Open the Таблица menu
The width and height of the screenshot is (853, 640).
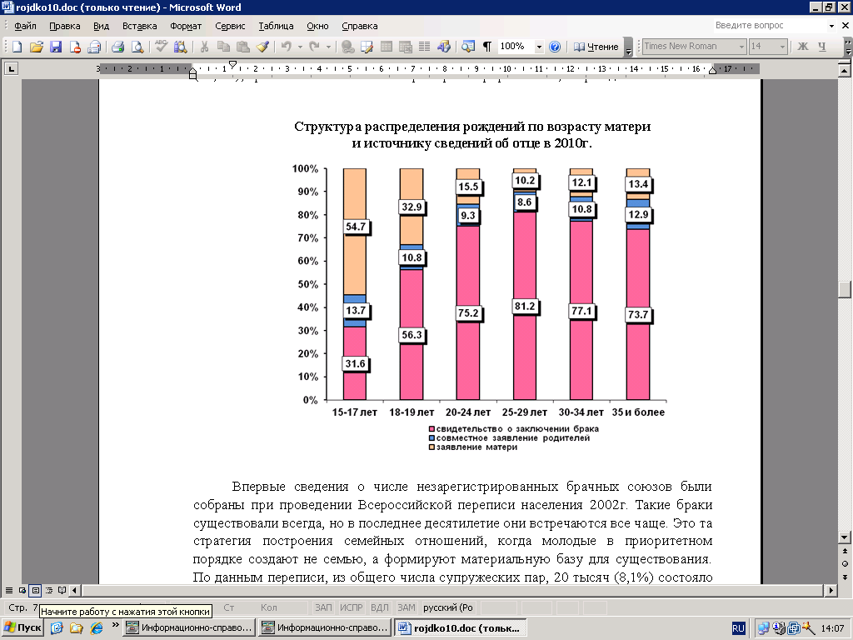pos(276,26)
